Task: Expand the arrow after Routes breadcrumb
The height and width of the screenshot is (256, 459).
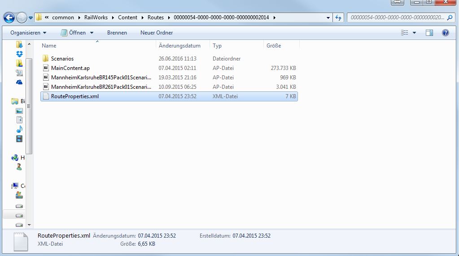Action: 169,17
